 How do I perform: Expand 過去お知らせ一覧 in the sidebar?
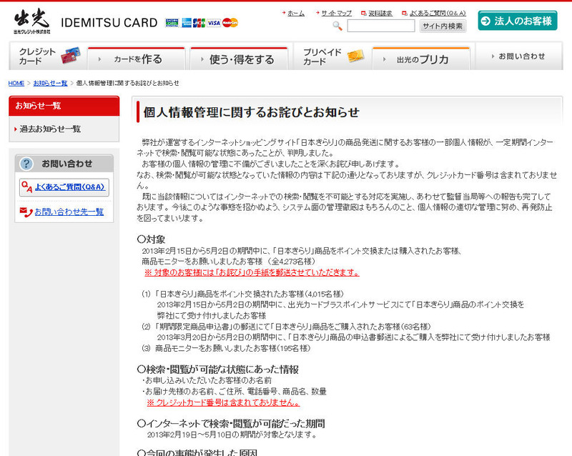[x=50, y=129]
